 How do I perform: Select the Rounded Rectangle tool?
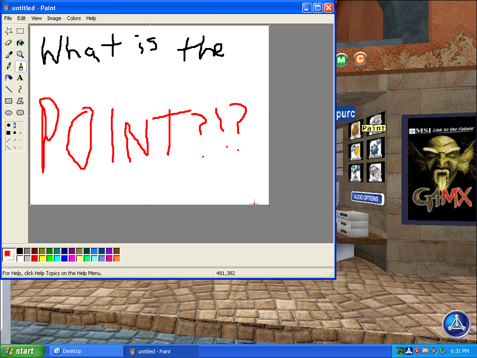20,113
